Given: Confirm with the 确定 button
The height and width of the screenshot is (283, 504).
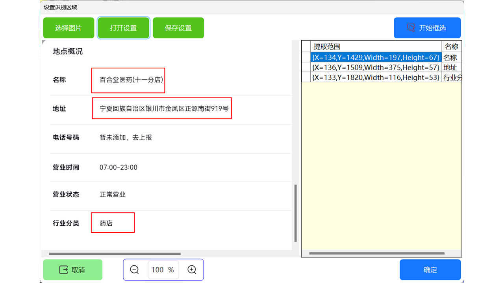Looking at the screenshot, I should [430, 270].
